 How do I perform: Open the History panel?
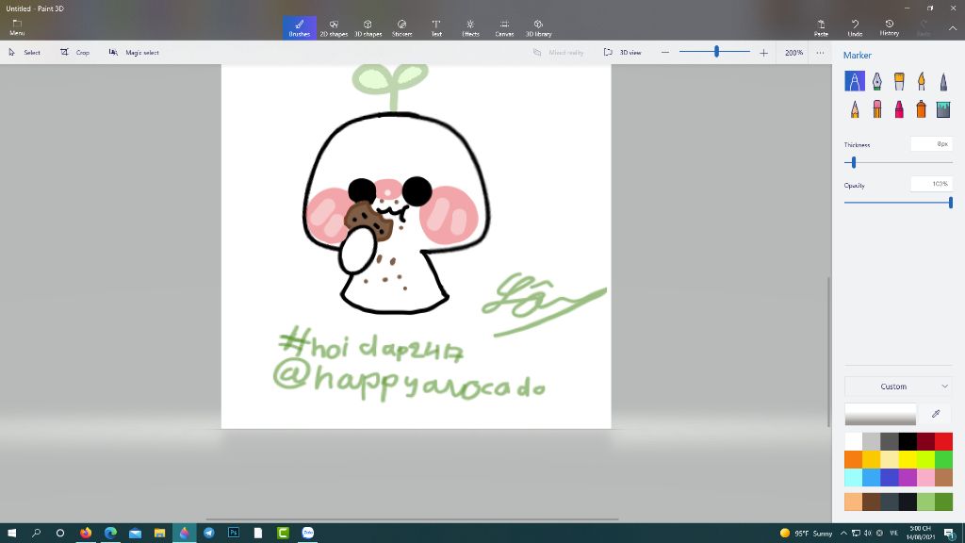[x=889, y=28]
